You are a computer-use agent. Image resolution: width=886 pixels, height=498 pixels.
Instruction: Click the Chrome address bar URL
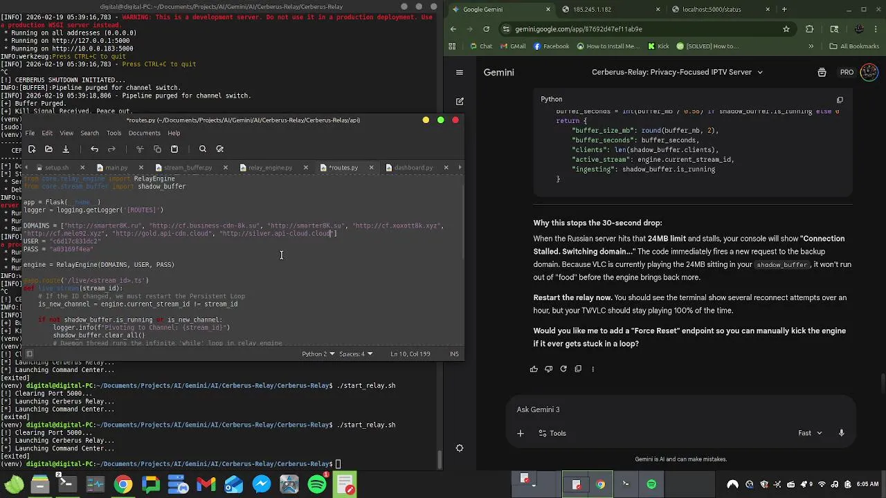(579, 29)
